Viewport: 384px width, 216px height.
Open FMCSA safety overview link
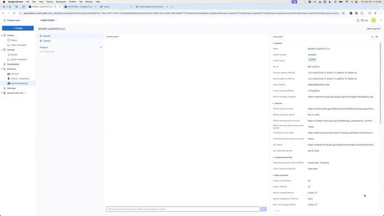coord(341,109)
